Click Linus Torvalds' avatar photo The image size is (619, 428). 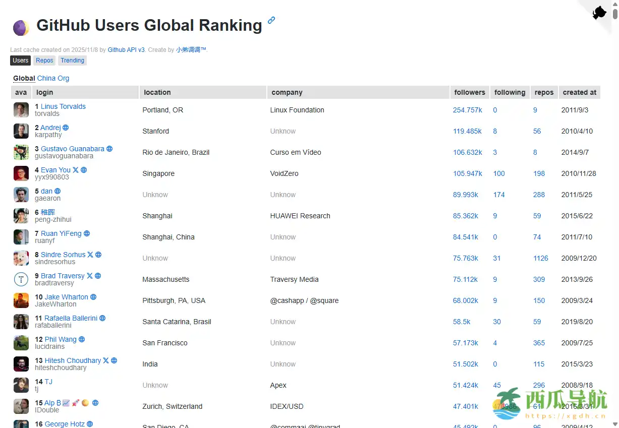[x=21, y=109]
